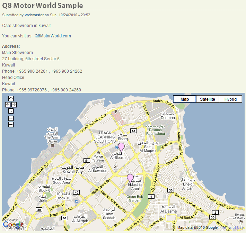The height and width of the screenshot is (233, 246).
Task: Click the bus stop icon near Block 10
Action: (77, 201)
